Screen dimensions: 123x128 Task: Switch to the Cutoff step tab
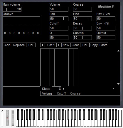point(61,93)
